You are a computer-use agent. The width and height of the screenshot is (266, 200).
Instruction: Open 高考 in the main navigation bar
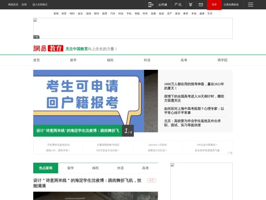pyautogui.click(x=184, y=60)
